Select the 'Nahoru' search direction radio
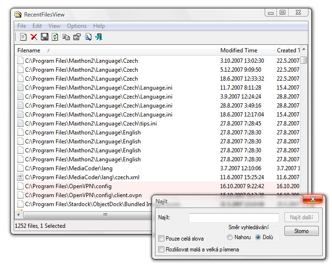Image resolution: width=332 pixels, height=266 pixels. [230, 237]
